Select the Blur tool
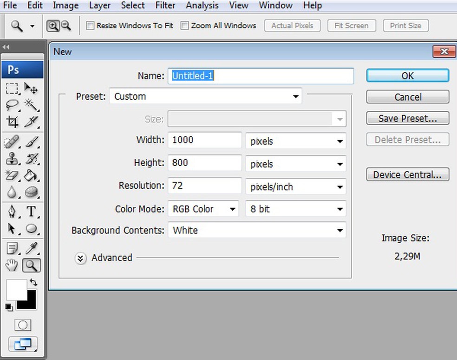 point(12,193)
